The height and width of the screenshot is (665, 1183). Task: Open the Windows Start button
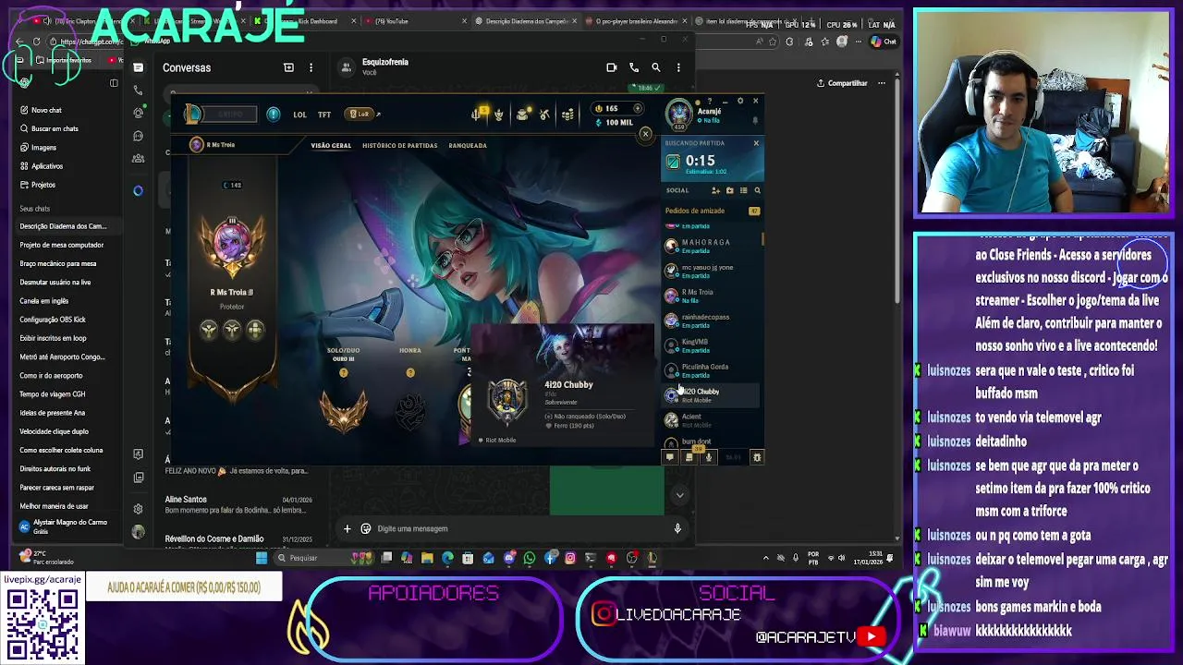coord(262,558)
